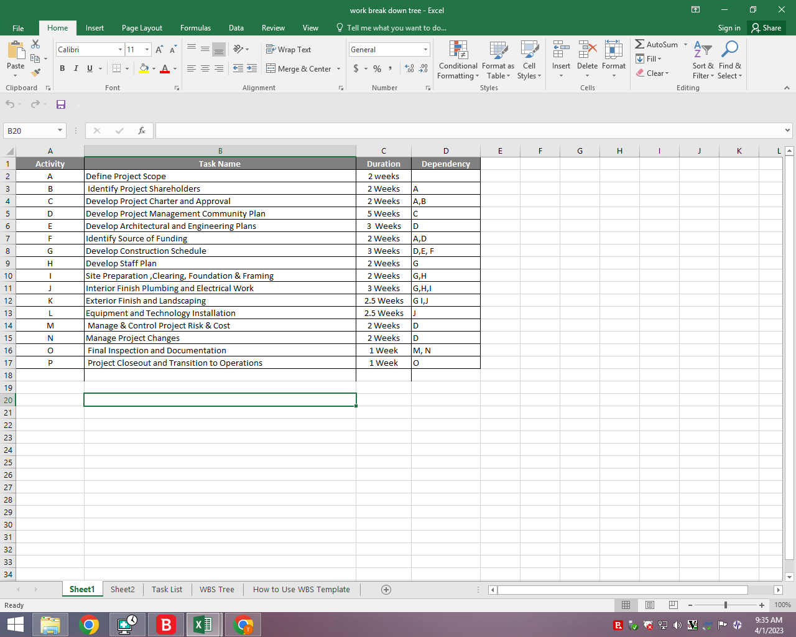
Task: Click the zoom slider handle
Action: (725, 605)
